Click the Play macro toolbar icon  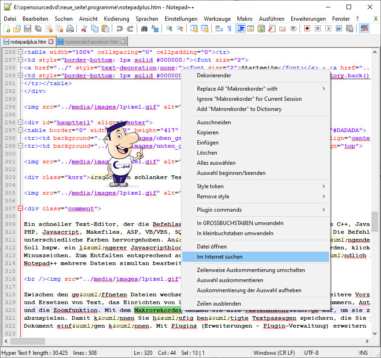[x=329, y=29]
